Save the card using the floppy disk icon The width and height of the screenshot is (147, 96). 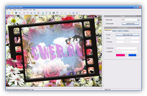(x=16, y=13)
